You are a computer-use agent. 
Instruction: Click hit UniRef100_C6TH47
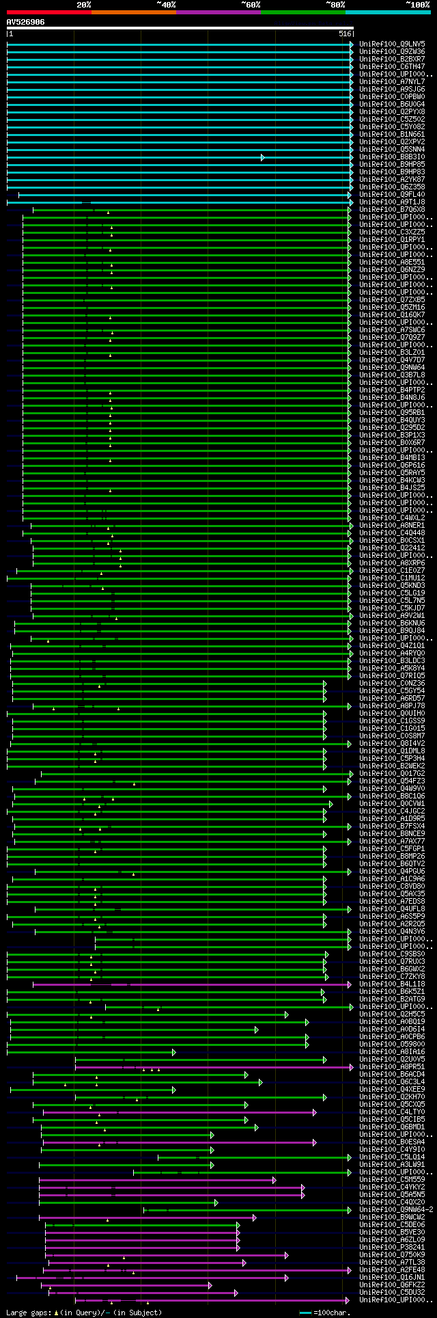pos(391,66)
